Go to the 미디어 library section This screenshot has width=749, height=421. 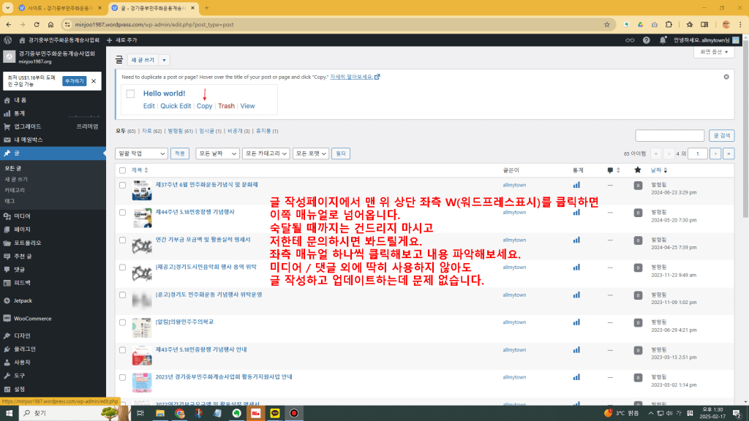point(22,216)
